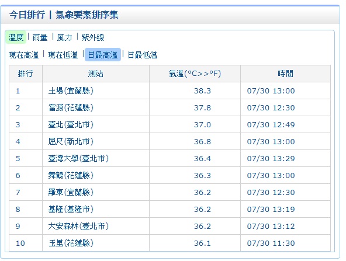Image resolution: width=346 pixels, height=261 pixels.
Task: Select the 日最高溫 sub-tab
Action: 103,55
